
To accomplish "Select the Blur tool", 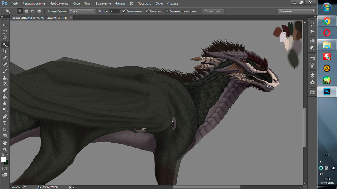I will pos(5,103).
